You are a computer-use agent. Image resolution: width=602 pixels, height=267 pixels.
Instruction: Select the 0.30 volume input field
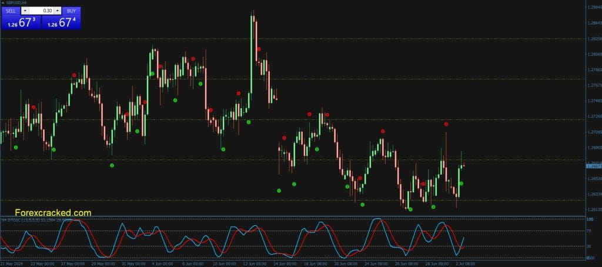pyautogui.click(x=41, y=11)
